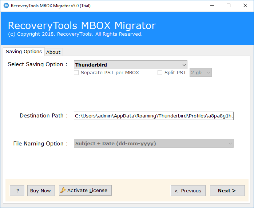Click the RecoveryTools app icon in title bar
254x208 pixels.
pos(5,5)
